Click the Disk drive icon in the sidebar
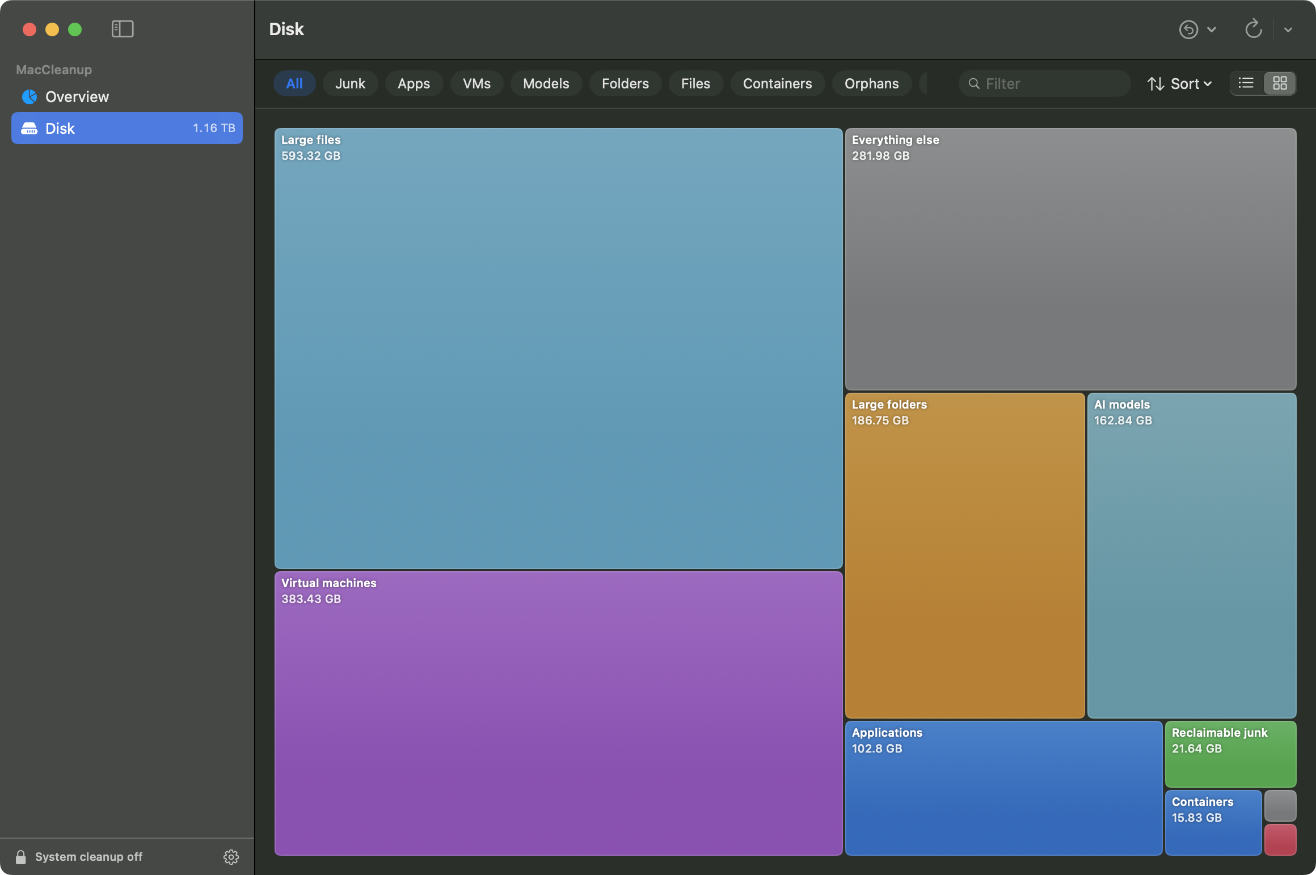Image resolution: width=1316 pixels, height=875 pixels. coord(29,129)
